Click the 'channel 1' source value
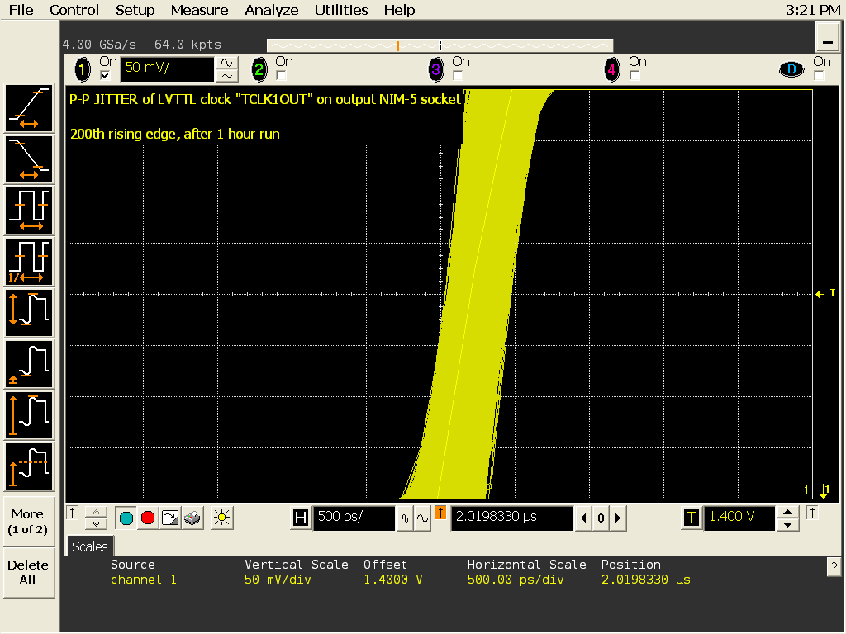Image resolution: width=846 pixels, height=634 pixels. pos(144,580)
